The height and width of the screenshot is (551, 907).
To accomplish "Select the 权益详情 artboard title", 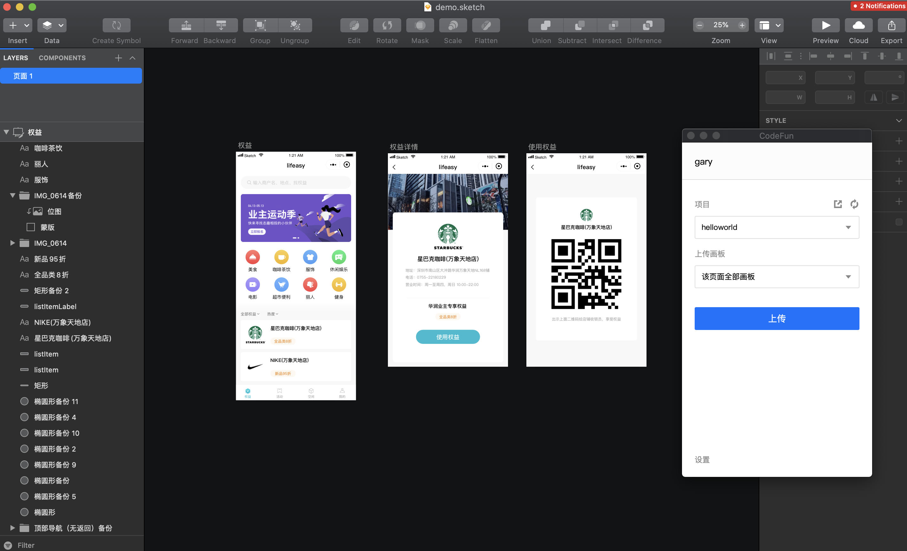I will [404, 147].
